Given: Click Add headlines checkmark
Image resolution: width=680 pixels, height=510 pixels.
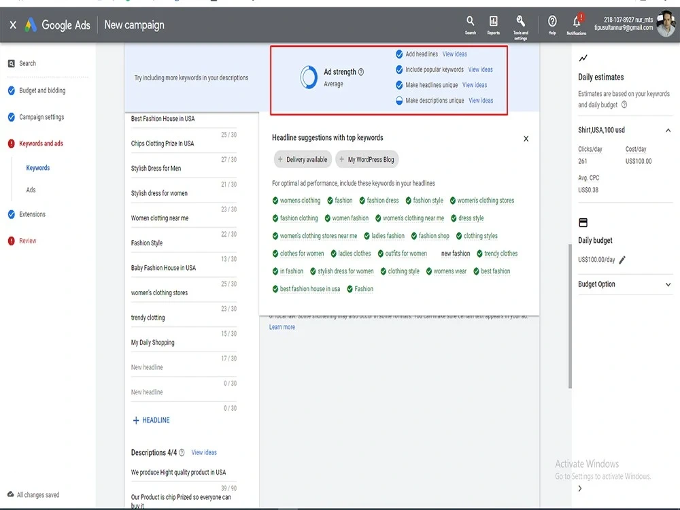Looking at the screenshot, I should click(x=399, y=54).
